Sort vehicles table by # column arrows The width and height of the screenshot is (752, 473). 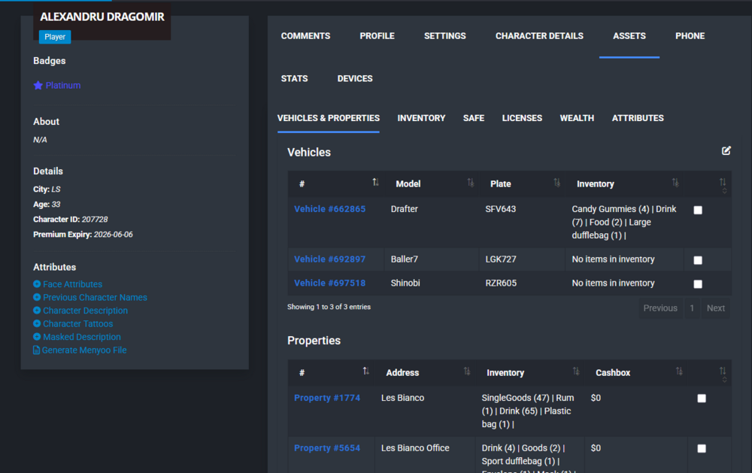[375, 182]
